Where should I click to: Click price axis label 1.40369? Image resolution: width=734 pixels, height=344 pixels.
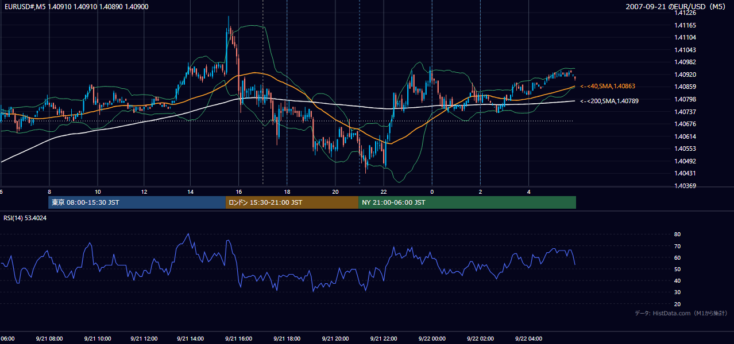(685, 186)
